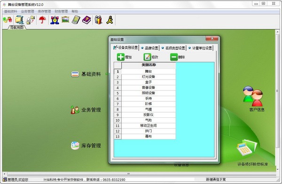Click the green plus 增加 icon
The width and height of the screenshot is (282, 184).
coord(121,57)
